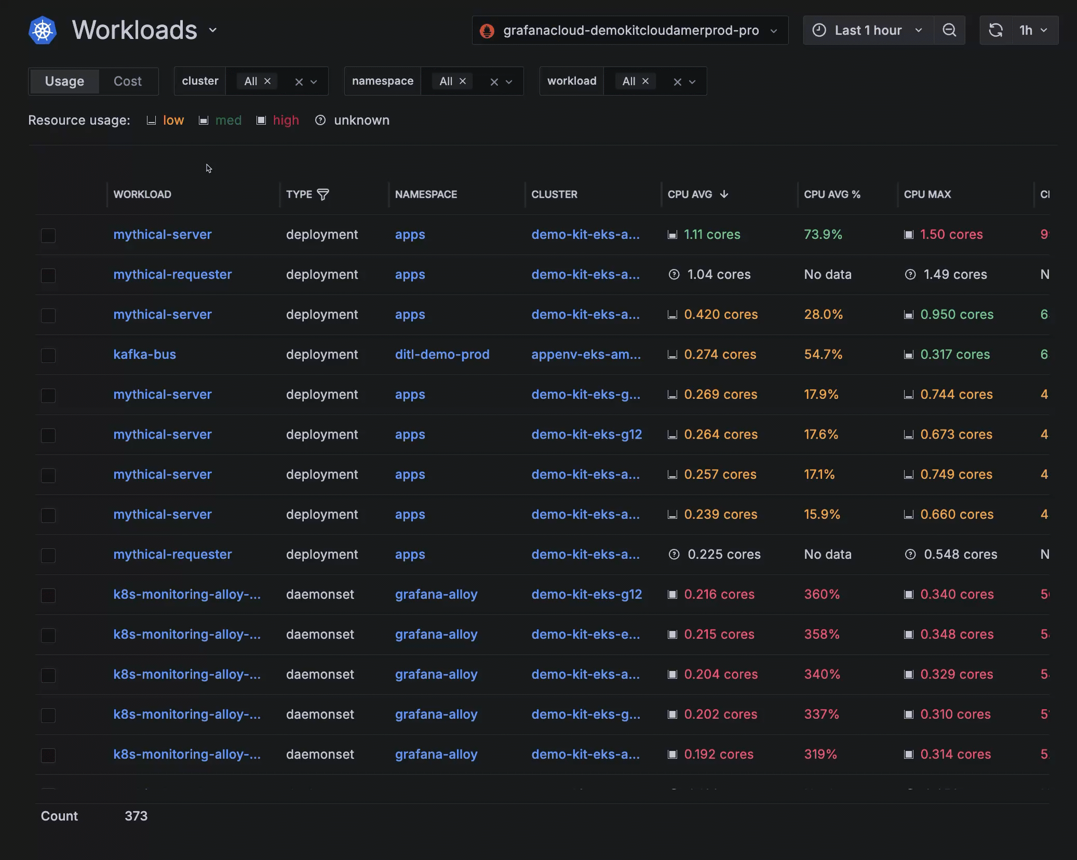Image resolution: width=1077 pixels, height=860 pixels.
Task: Click the clock icon in time picker
Action: point(819,30)
